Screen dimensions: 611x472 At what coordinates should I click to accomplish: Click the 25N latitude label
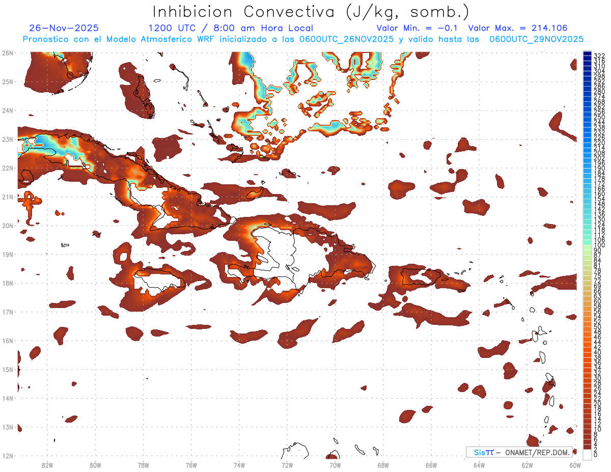(8, 81)
